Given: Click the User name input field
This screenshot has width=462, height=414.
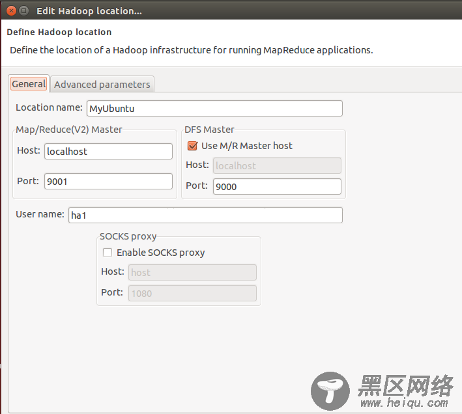Looking at the screenshot, I should point(205,215).
